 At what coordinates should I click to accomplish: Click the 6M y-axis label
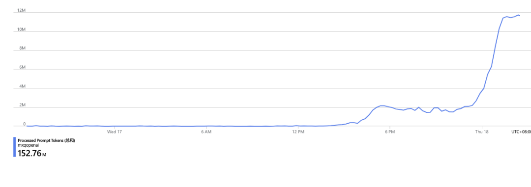pos(22,67)
